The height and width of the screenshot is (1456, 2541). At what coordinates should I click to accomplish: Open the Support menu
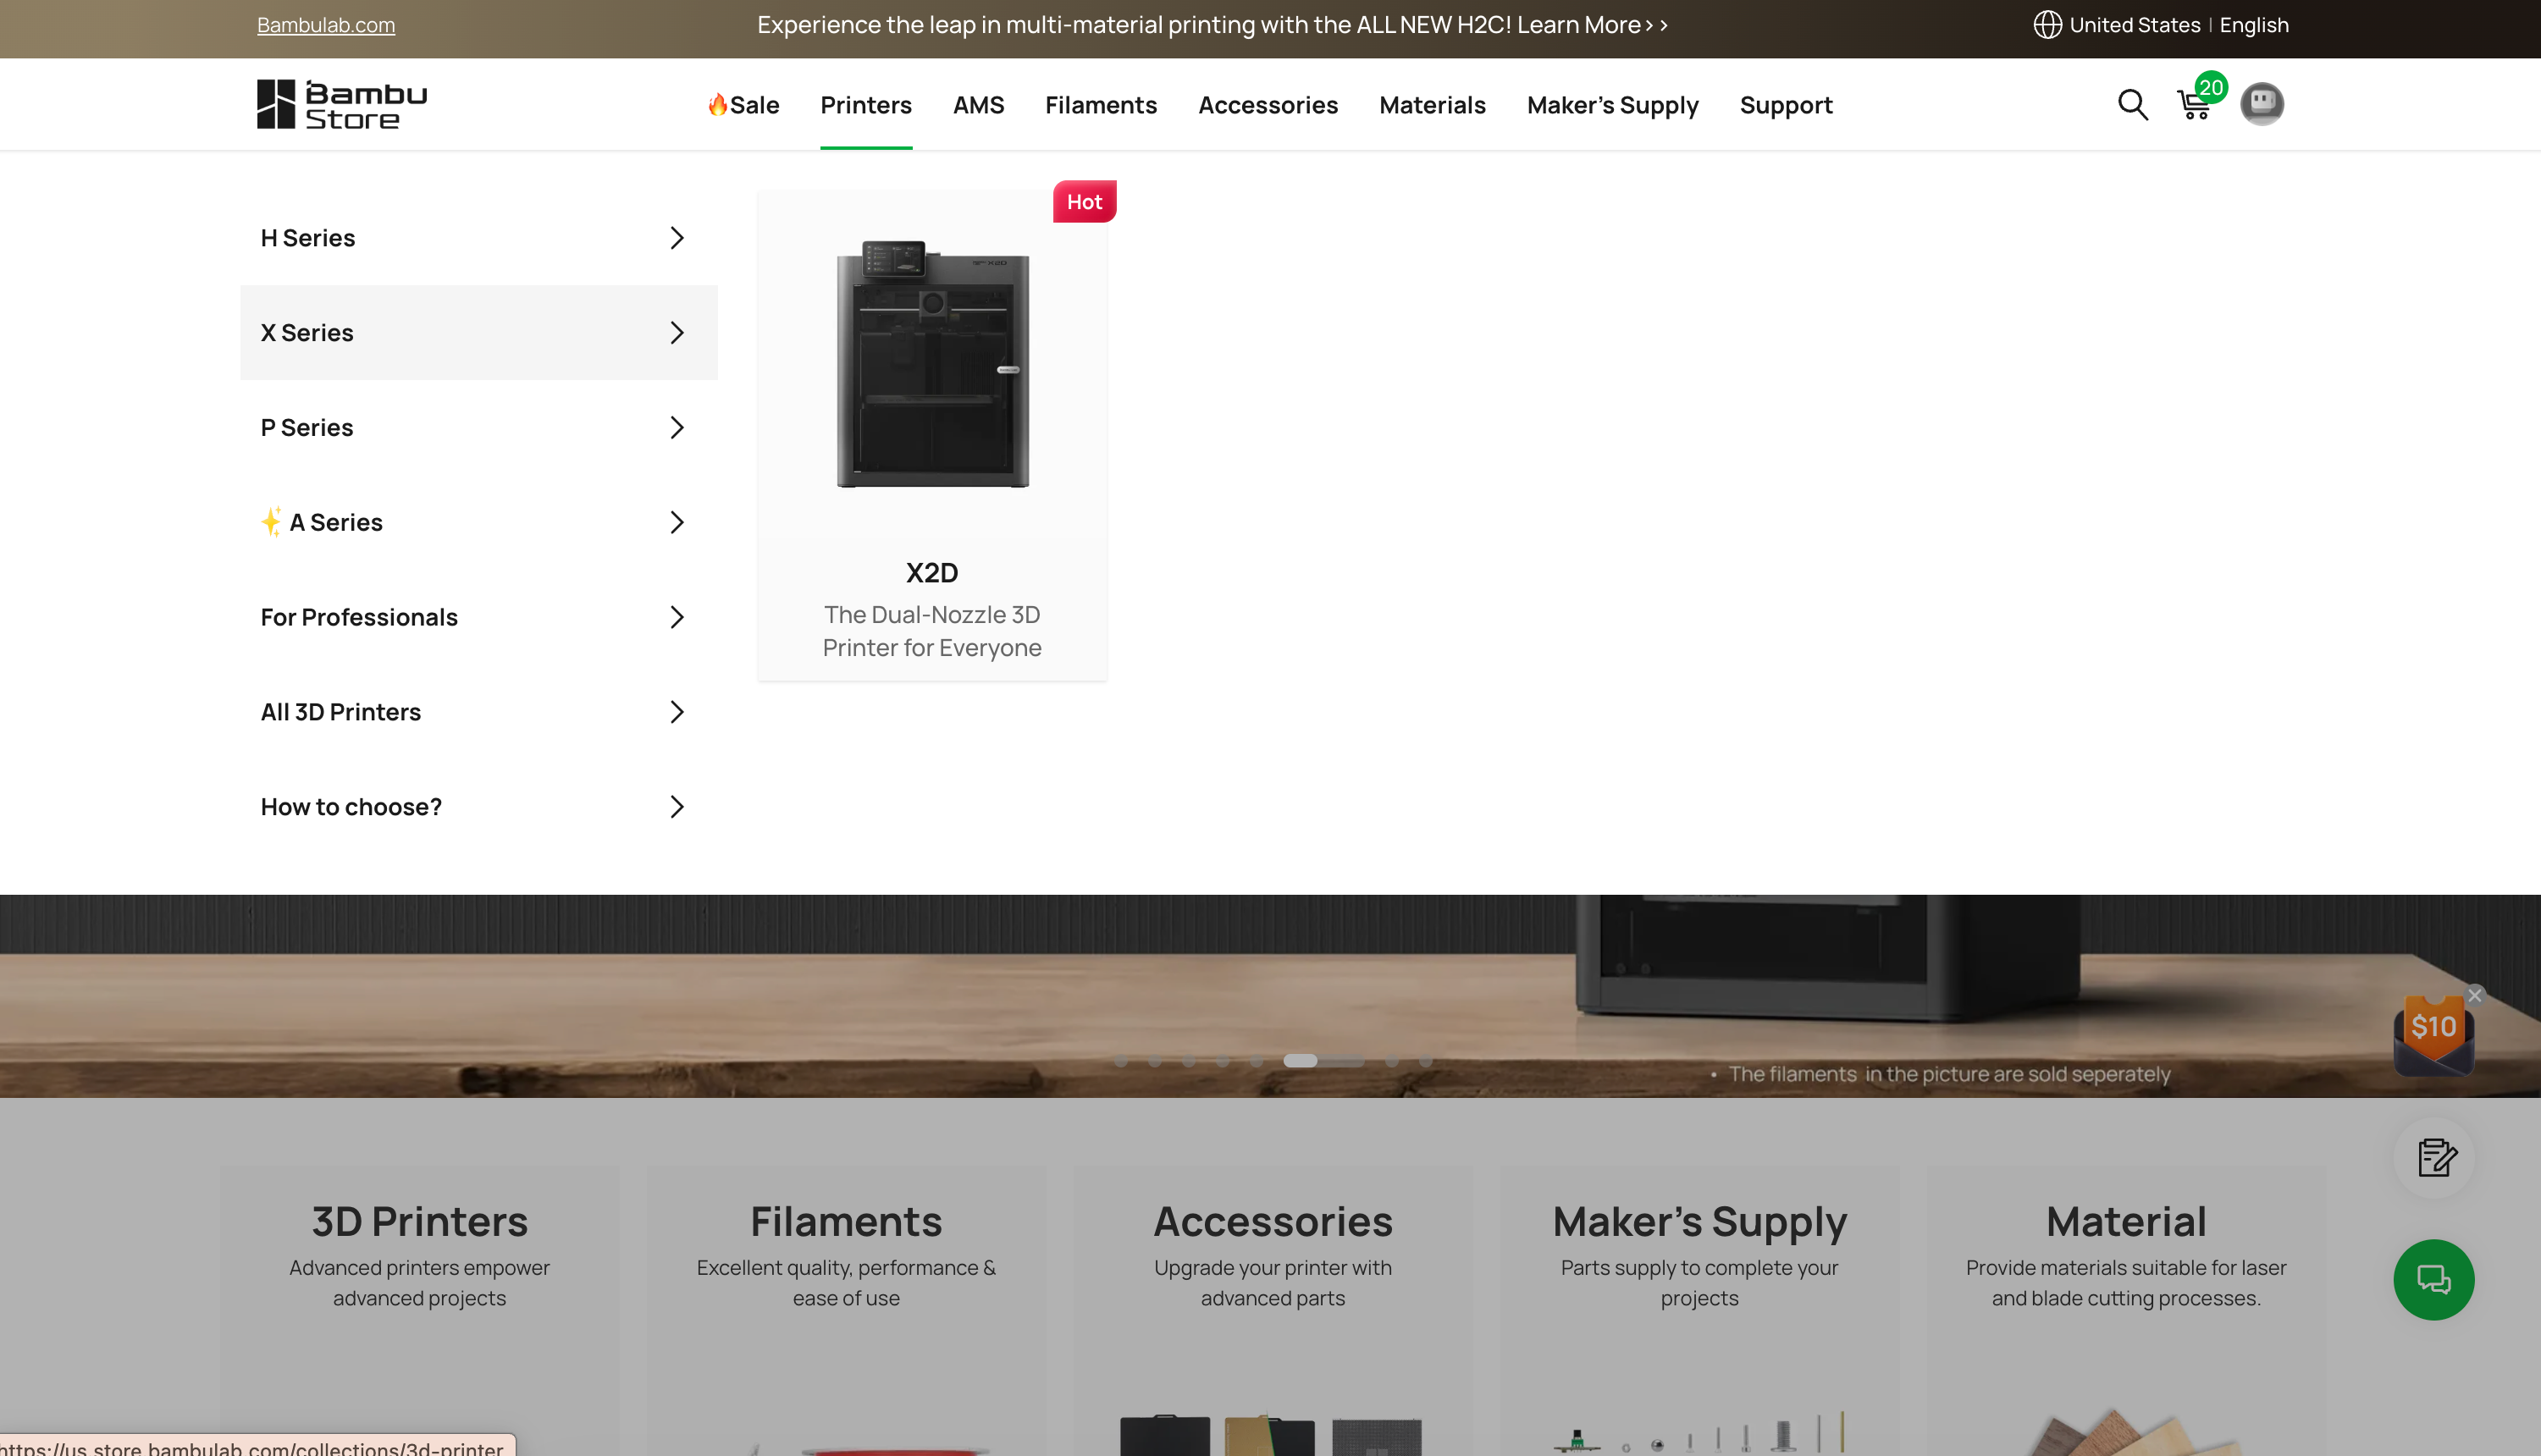click(x=1786, y=105)
